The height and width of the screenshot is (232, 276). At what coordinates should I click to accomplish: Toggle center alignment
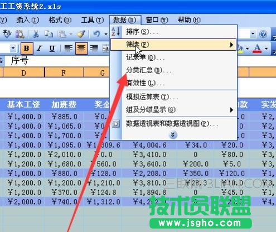[x=81, y=49]
